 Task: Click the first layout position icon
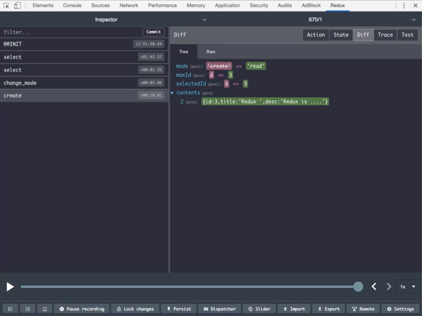(x=10, y=309)
